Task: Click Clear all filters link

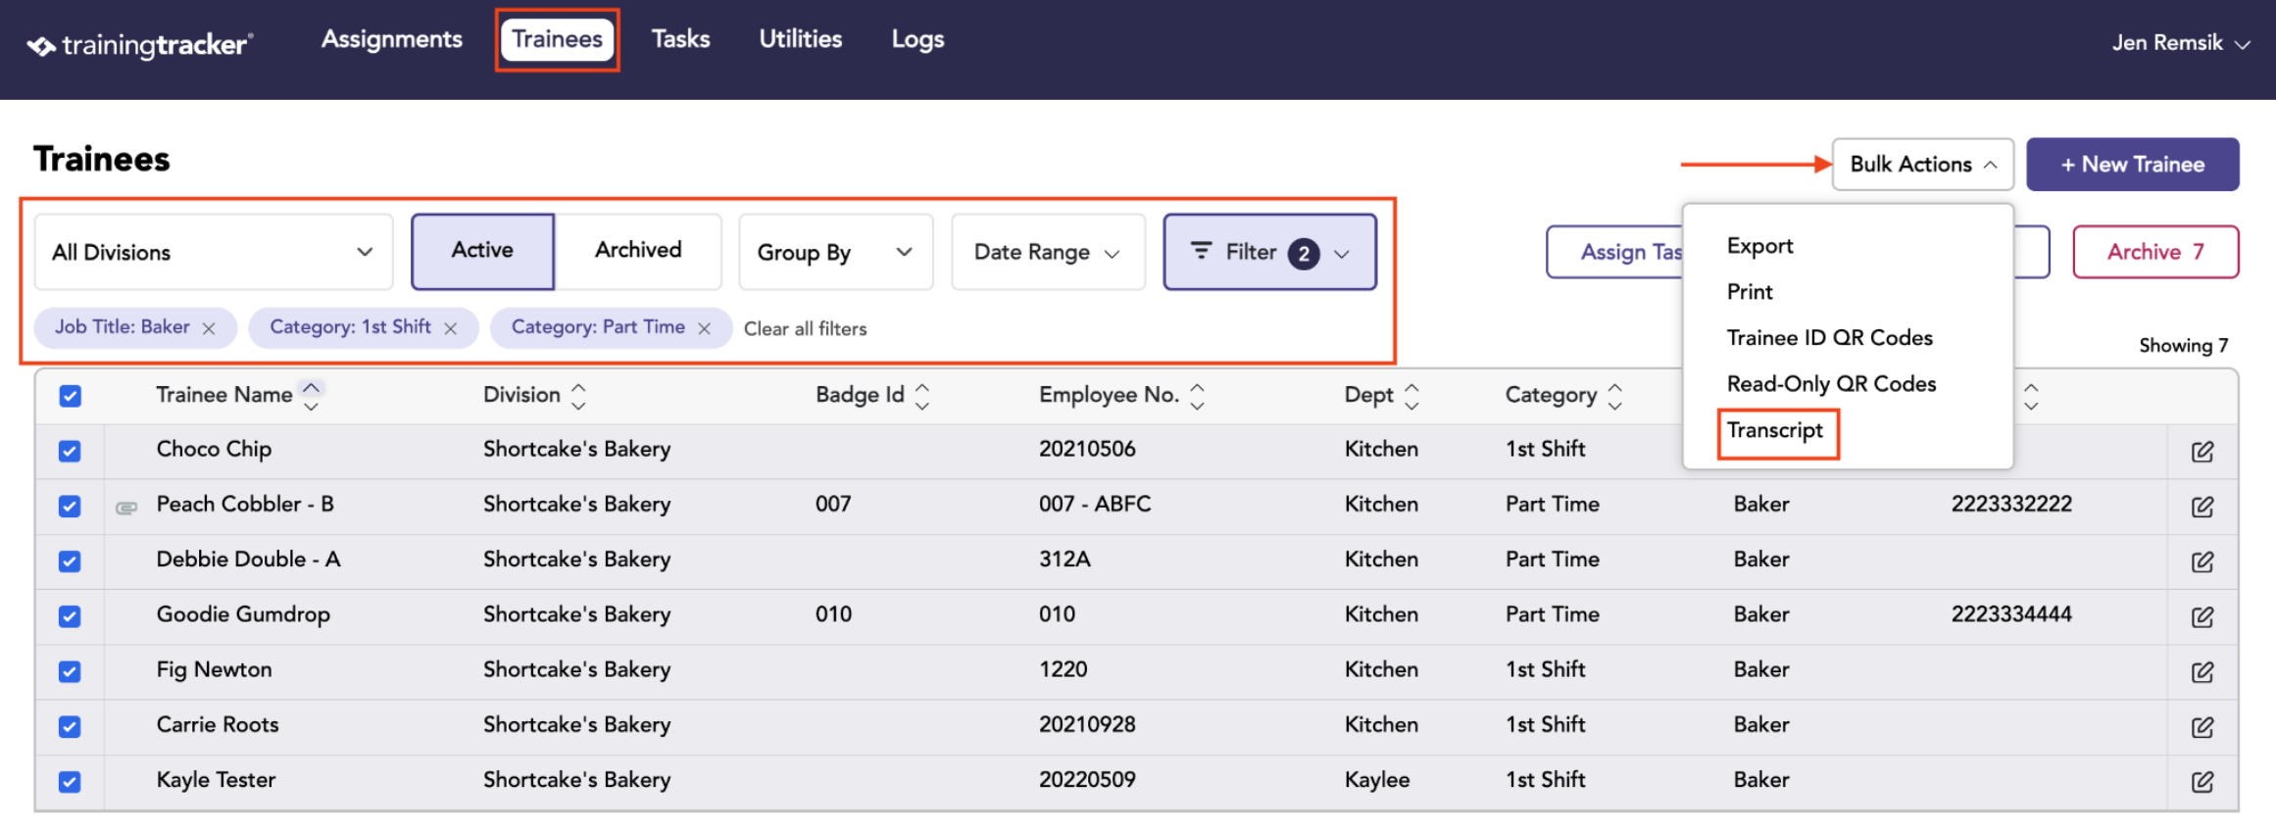Action: (x=805, y=329)
